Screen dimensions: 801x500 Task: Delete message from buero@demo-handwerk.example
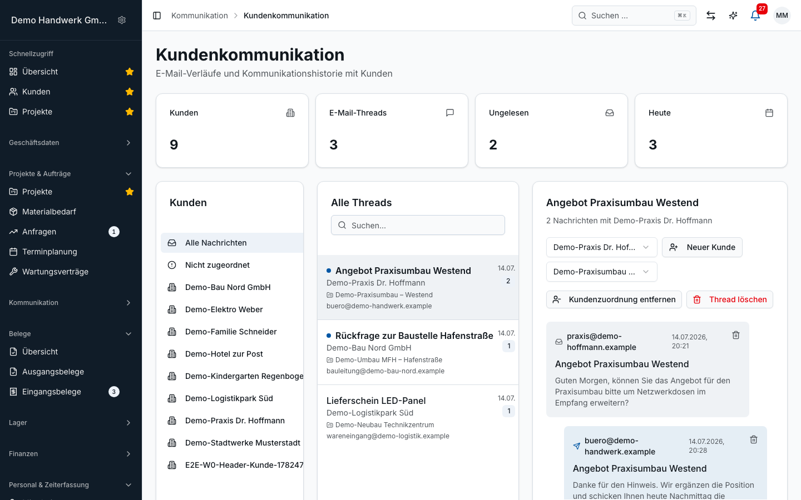coord(754,439)
